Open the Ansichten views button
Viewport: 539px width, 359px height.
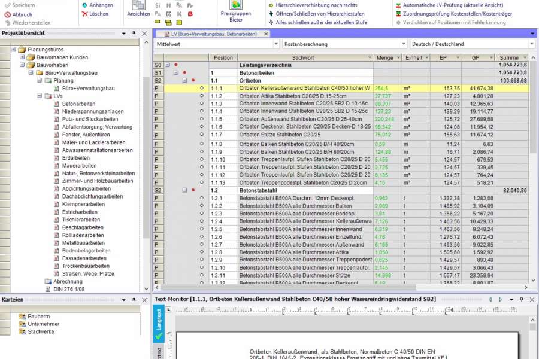pos(138,8)
